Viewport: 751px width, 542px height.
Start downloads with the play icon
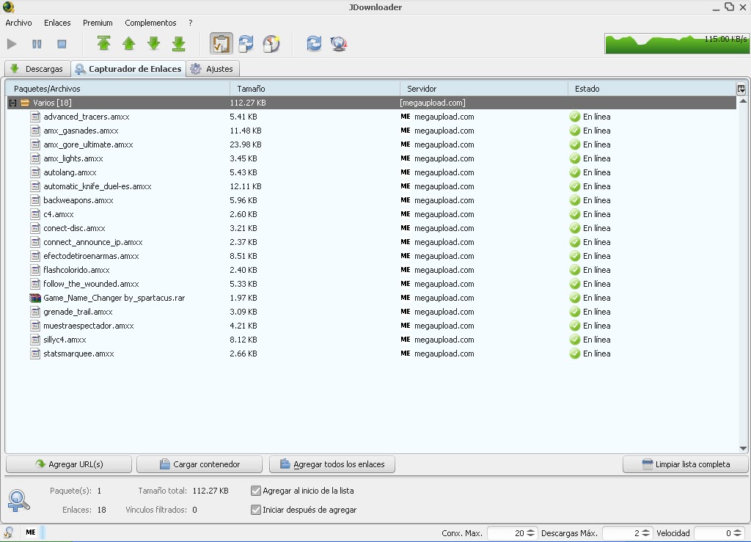coord(12,44)
